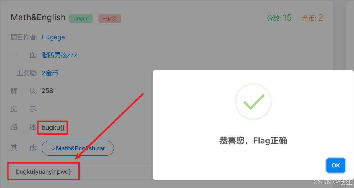354x188 pixels.
Task: Click the 分数: 15 score label
Action: tap(279, 18)
